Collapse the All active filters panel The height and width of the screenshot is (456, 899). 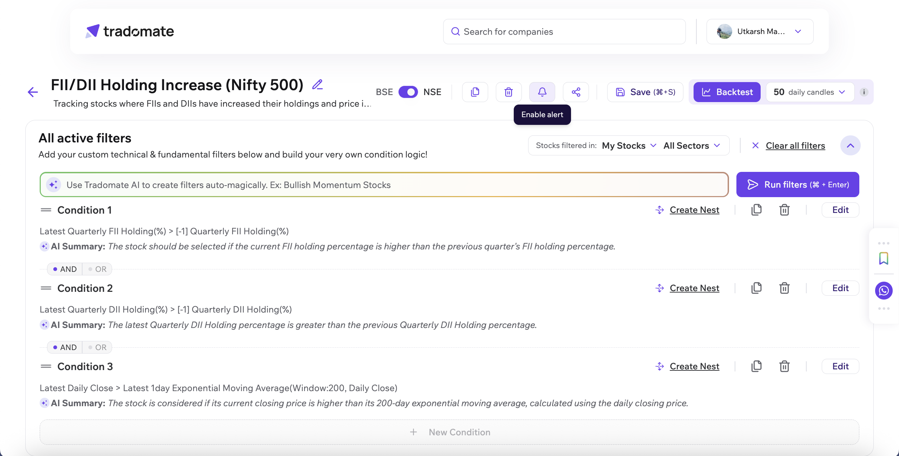tap(850, 146)
